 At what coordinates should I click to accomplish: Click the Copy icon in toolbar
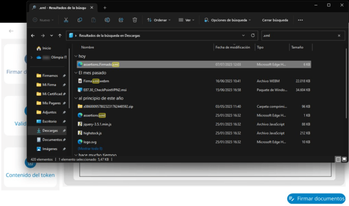point(80,20)
